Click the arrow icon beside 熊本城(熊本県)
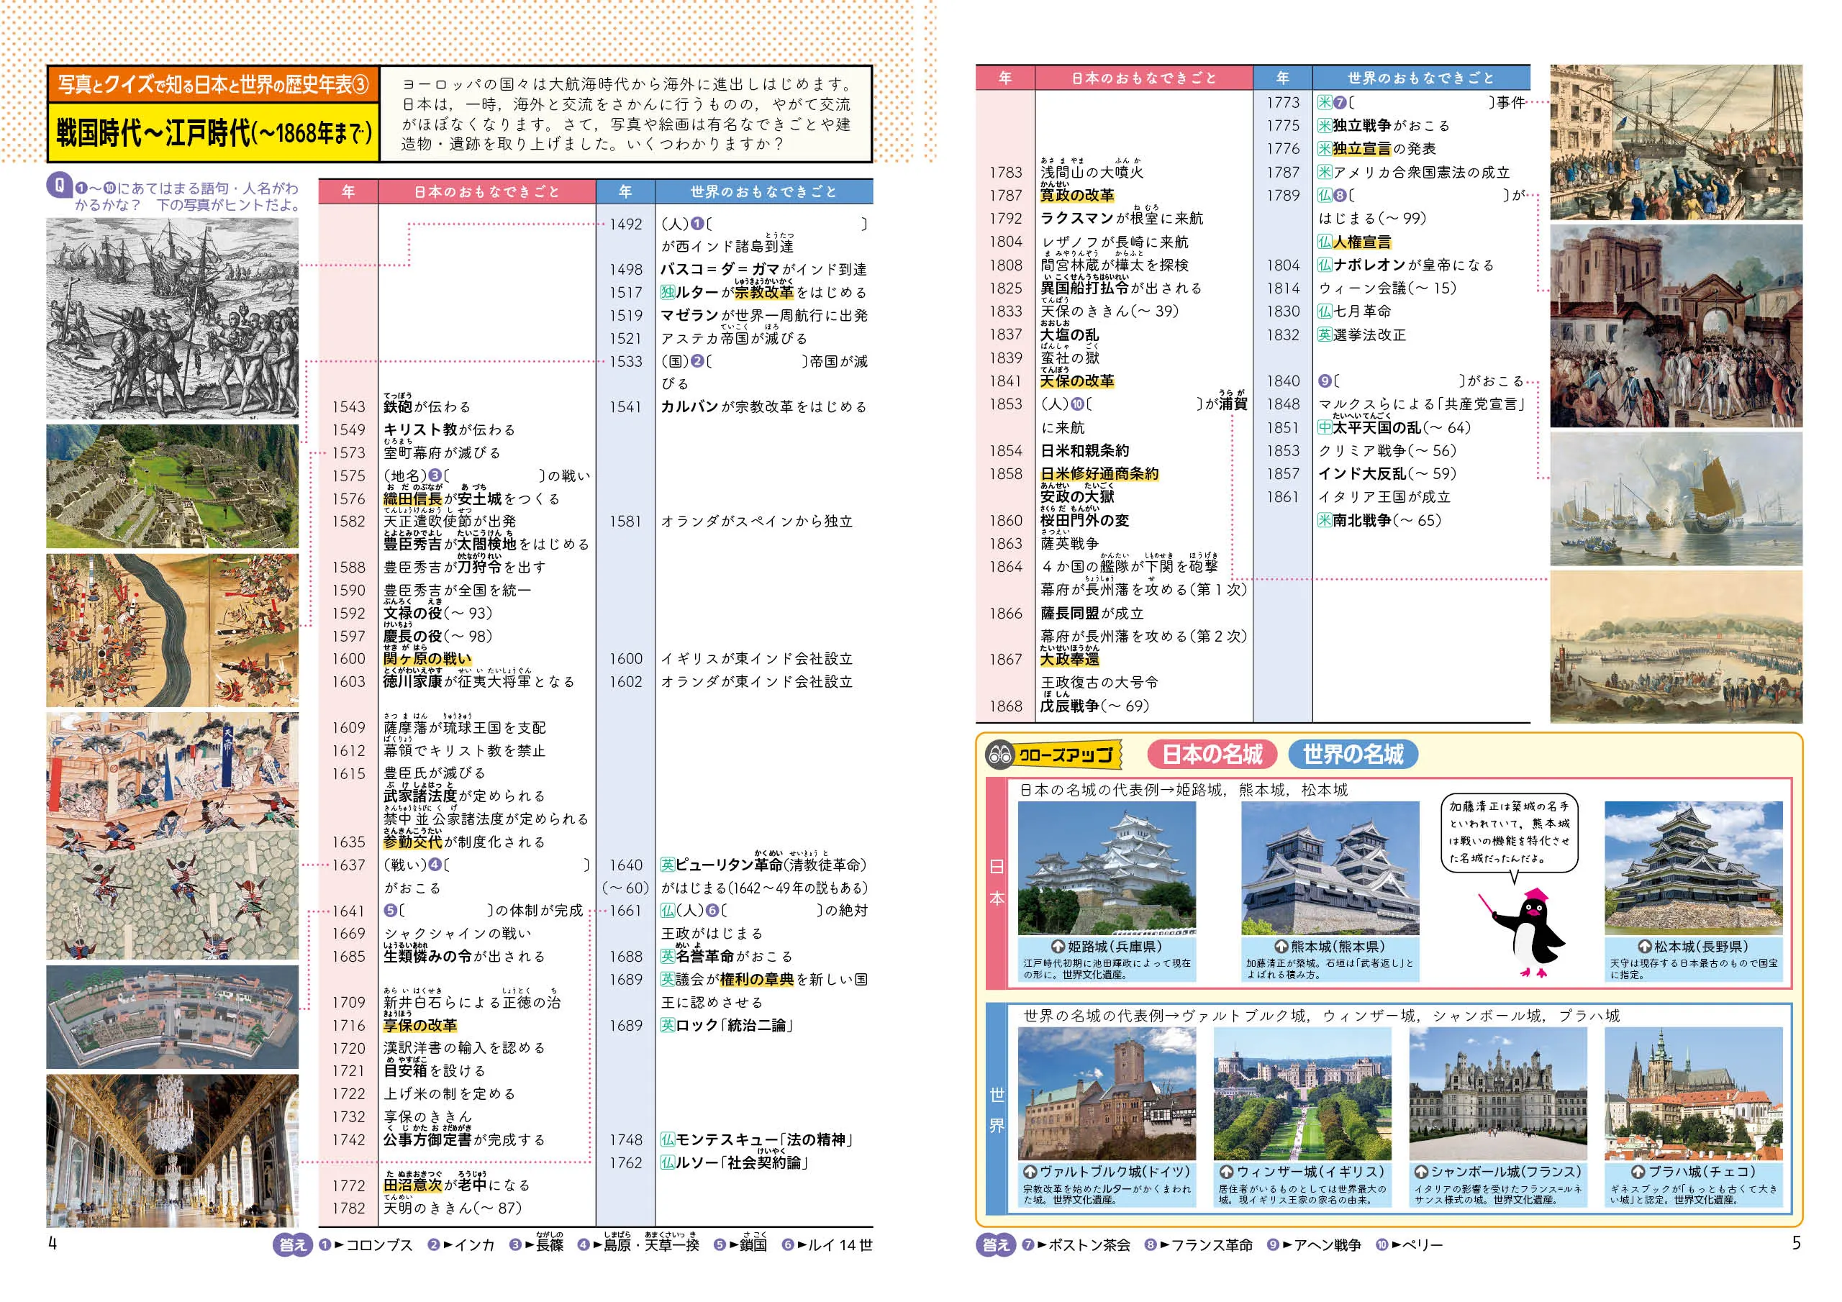The width and height of the screenshot is (1842, 1302). (x=1281, y=947)
